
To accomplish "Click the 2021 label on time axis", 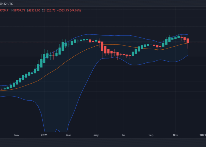I will coord(44,135).
